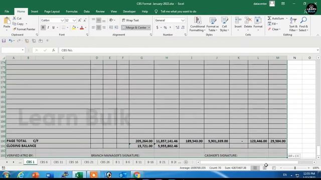Click zoom out minus button
Screen dimensions: 321x180
(281, 168)
